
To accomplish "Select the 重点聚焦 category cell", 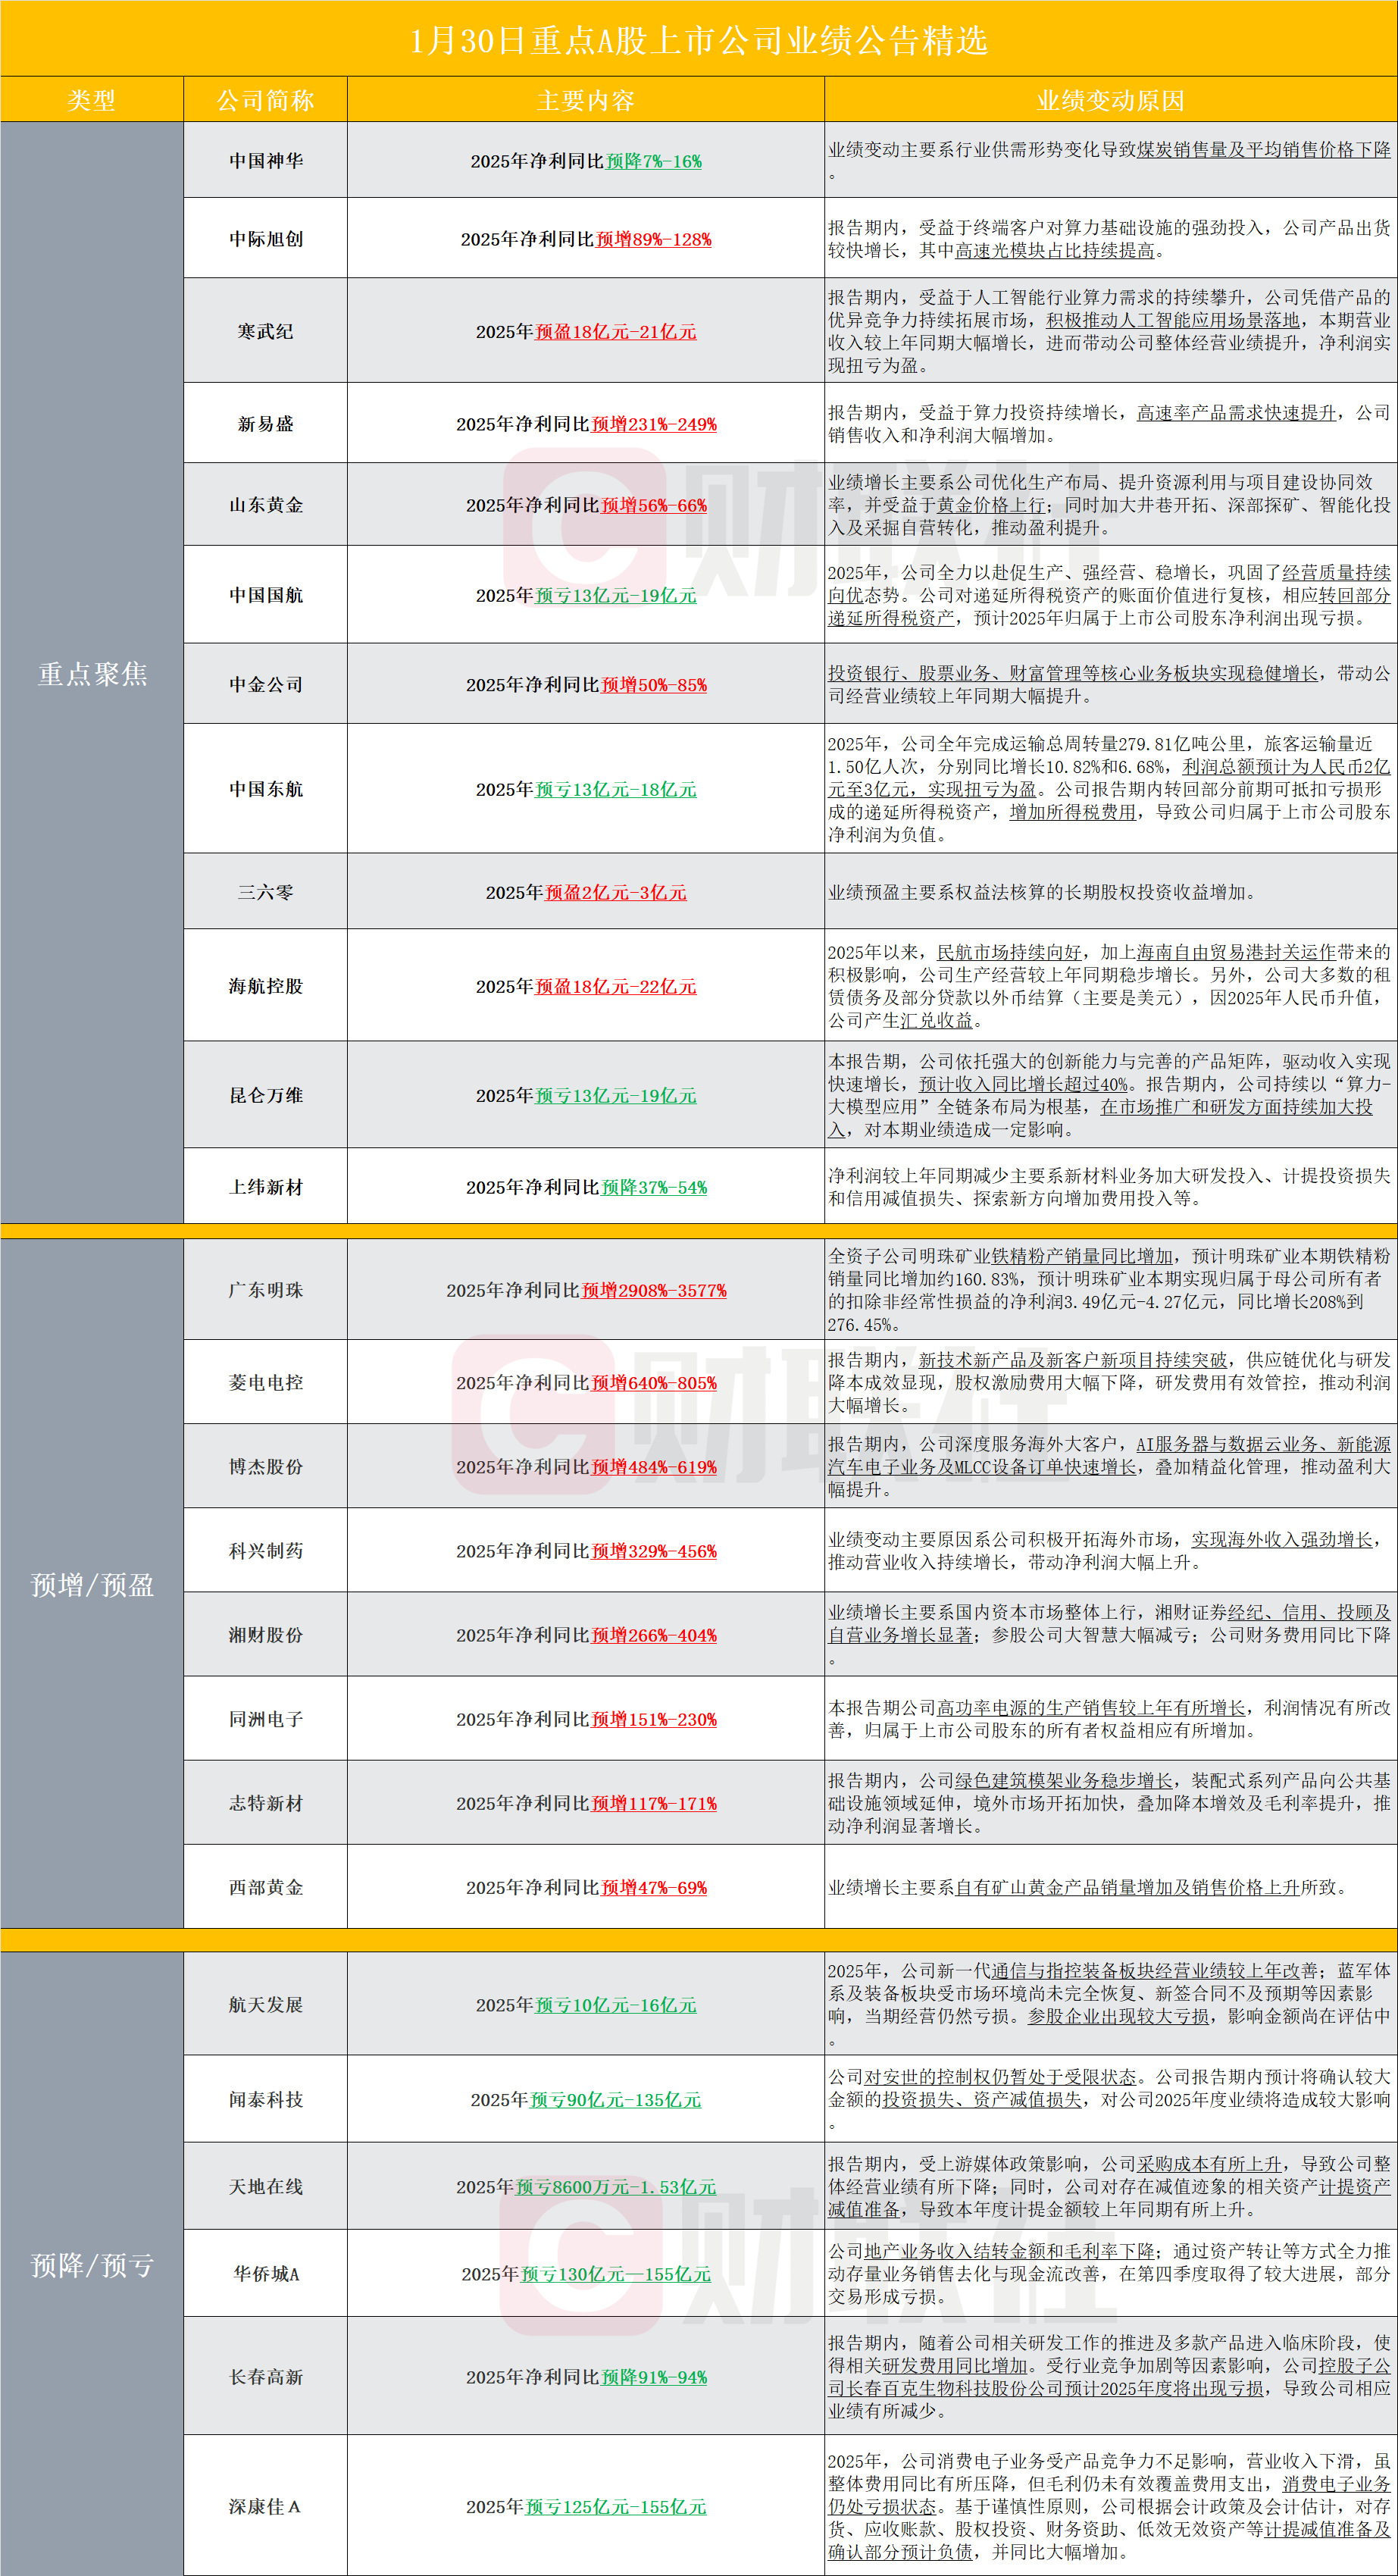I will tap(92, 674).
